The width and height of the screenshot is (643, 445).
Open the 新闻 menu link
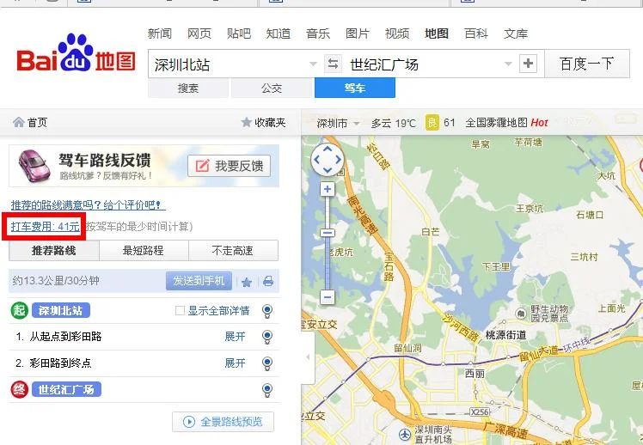point(160,34)
